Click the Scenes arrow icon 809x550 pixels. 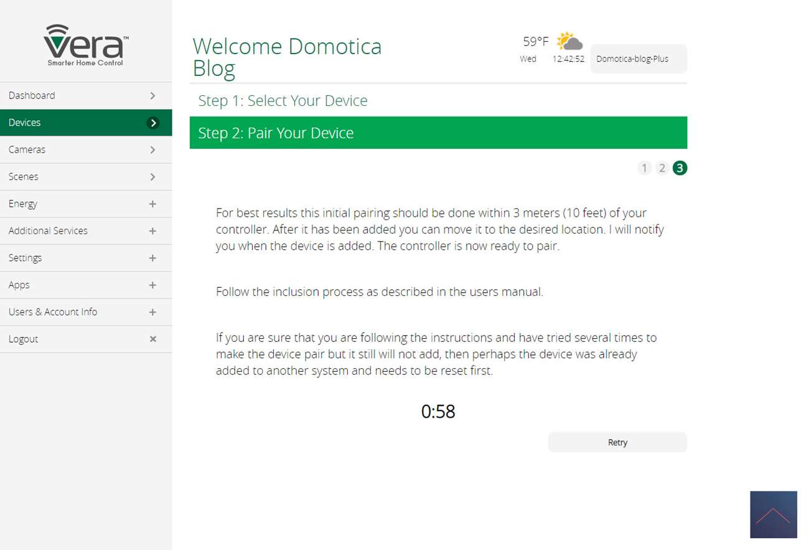(153, 177)
